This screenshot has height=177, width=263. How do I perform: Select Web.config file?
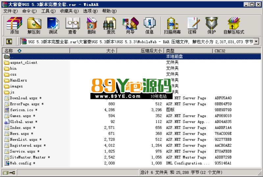20,163
